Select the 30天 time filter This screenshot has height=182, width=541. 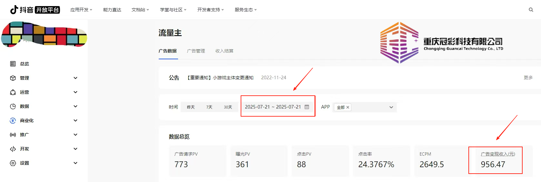[x=228, y=107]
